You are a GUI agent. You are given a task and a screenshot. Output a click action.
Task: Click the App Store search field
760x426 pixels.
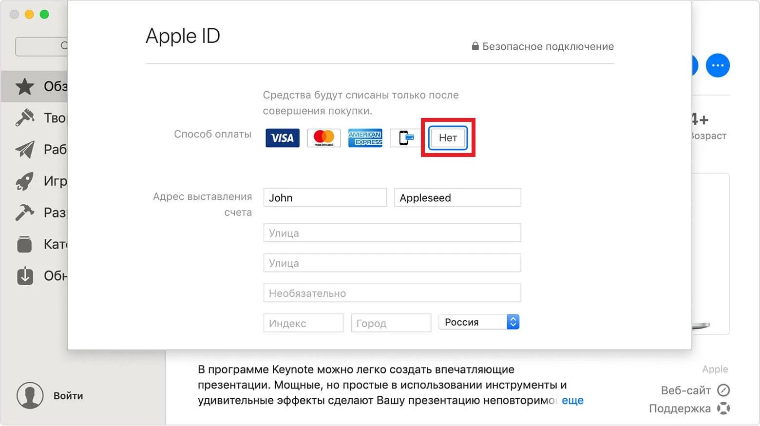(x=41, y=46)
